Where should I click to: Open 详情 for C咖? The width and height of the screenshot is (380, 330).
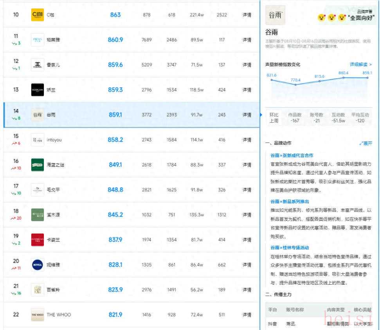pyautogui.click(x=247, y=15)
